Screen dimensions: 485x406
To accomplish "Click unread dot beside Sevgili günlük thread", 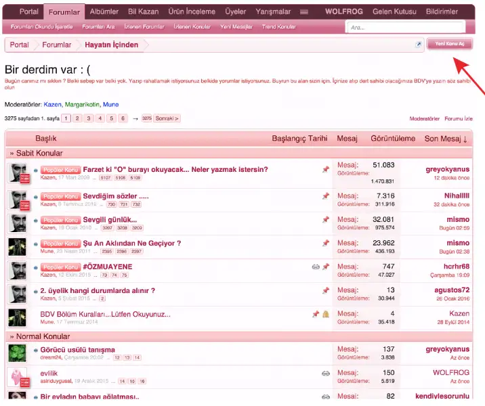I will [36, 221].
